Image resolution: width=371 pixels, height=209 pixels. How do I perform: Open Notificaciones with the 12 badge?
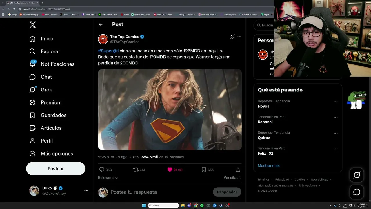pyautogui.click(x=52, y=64)
